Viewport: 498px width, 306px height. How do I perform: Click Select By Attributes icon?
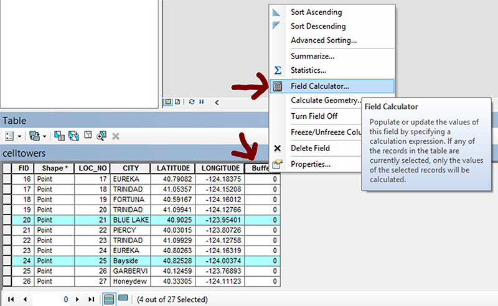coord(59,135)
